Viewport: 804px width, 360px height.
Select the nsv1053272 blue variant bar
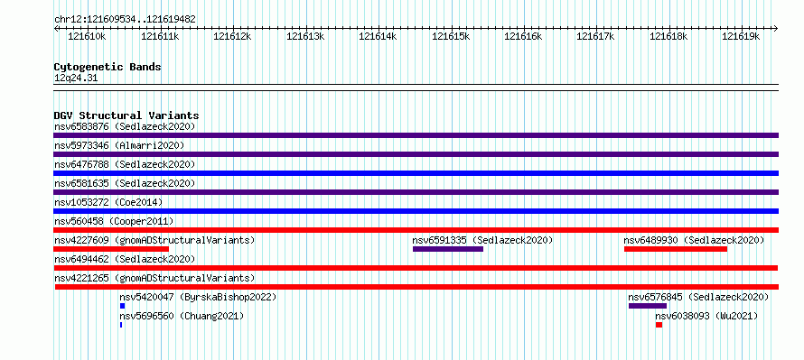tap(416, 211)
